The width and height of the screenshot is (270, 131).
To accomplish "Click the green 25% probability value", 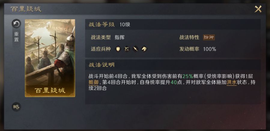I will click(x=188, y=77).
